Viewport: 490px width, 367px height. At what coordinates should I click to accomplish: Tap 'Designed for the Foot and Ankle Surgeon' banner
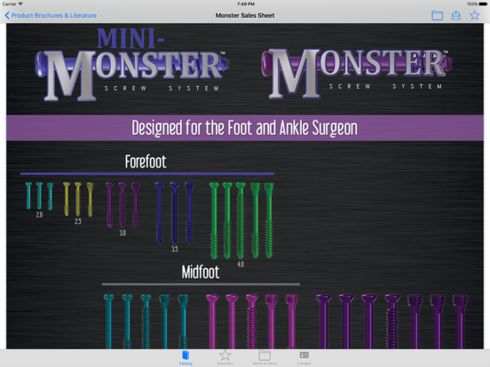click(x=245, y=128)
